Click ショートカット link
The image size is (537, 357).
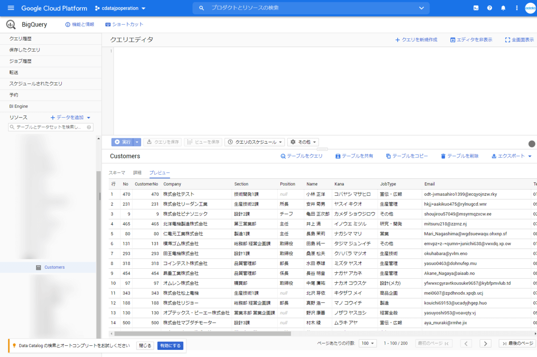pyautogui.click(x=124, y=25)
